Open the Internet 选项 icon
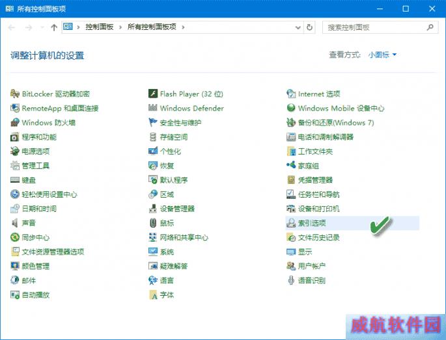Screen dimensions: 446x340 (x=291, y=94)
